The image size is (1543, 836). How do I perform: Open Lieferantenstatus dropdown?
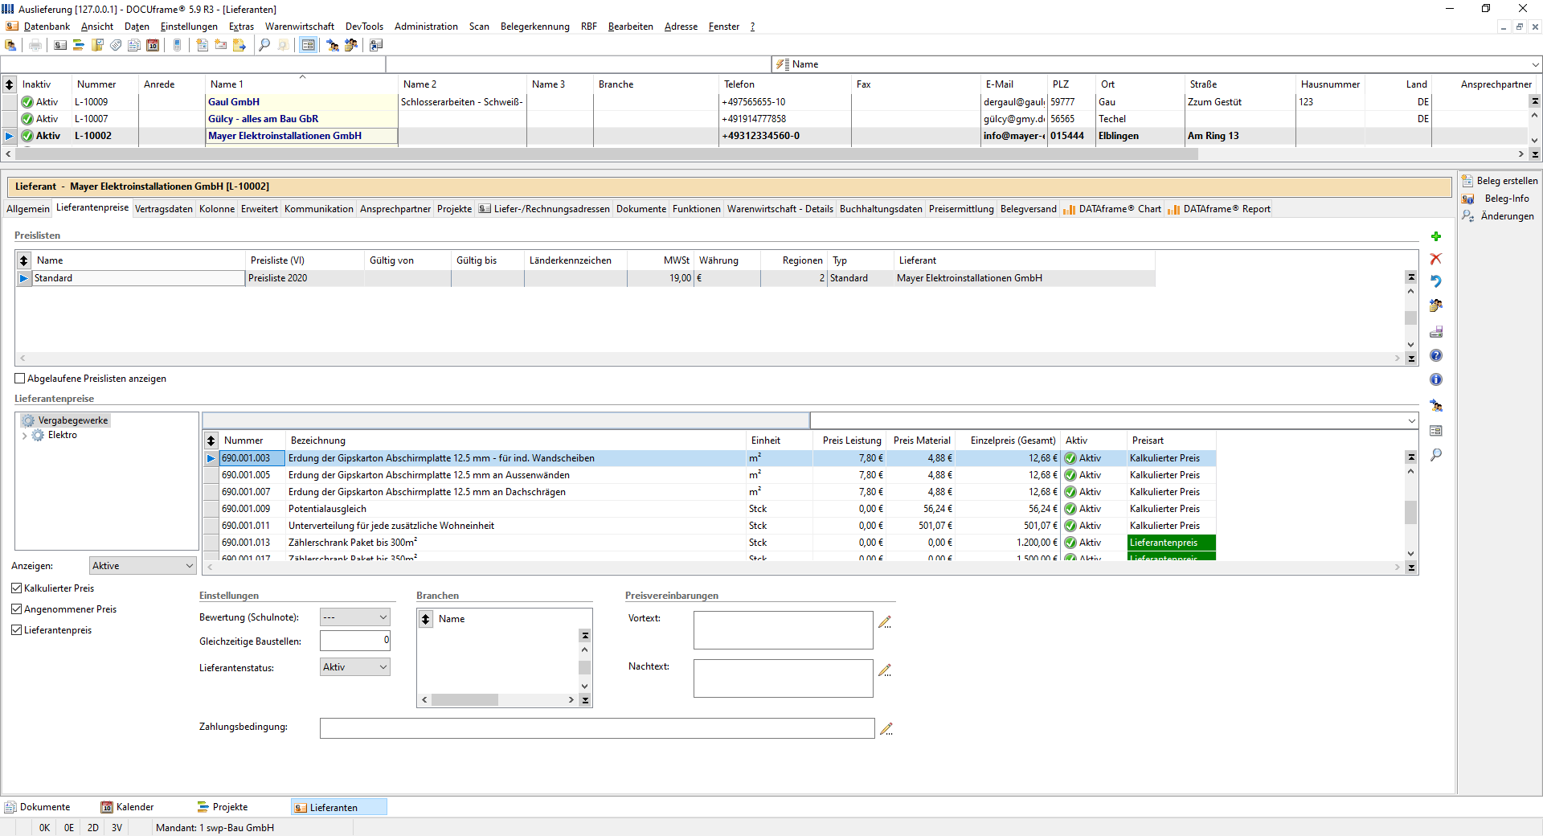(354, 667)
